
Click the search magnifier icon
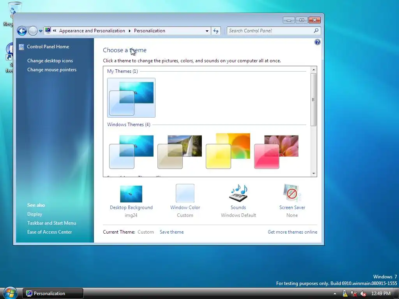[x=316, y=30]
